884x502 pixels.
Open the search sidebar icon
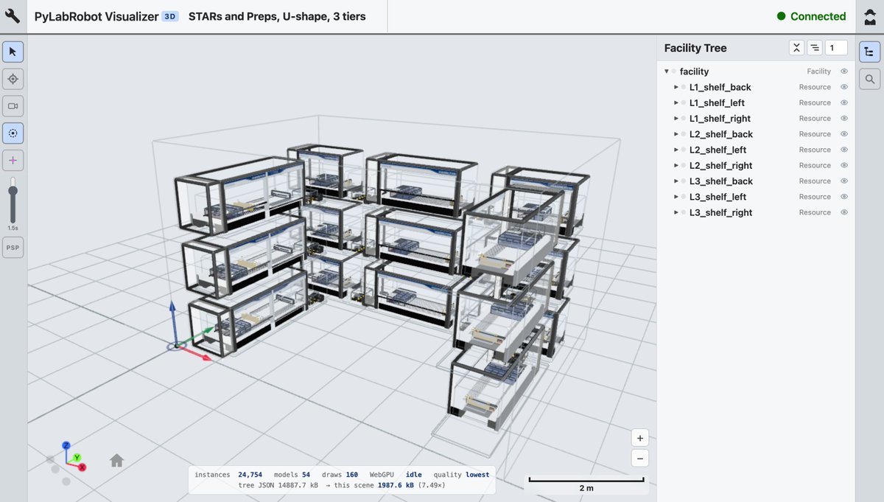[x=869, y=79]
